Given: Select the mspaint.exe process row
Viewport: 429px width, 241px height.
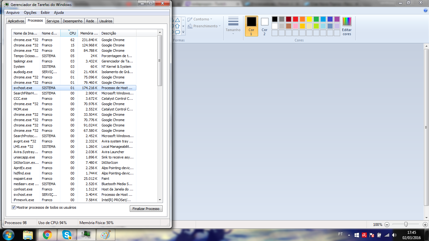Looking at the screenshot, I should (74, 179).
